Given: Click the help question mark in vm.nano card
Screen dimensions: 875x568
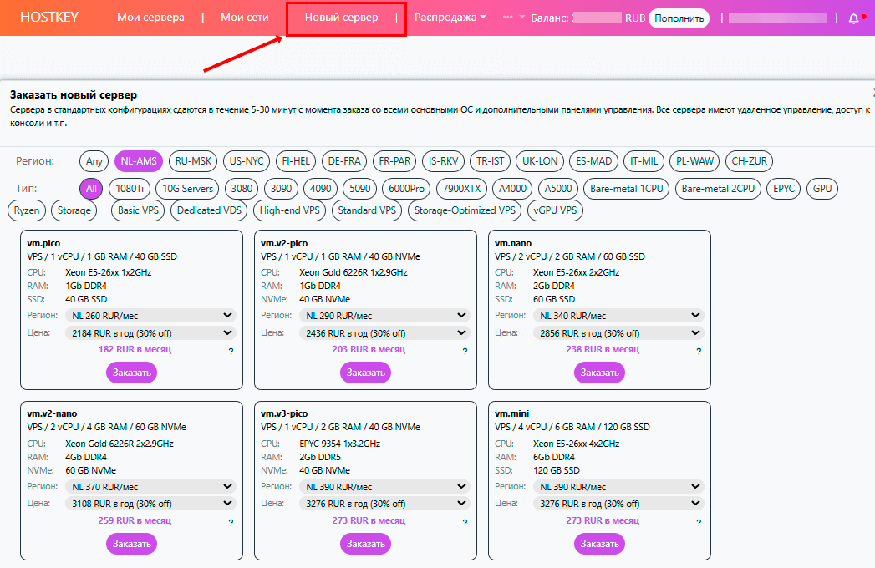Looking at the screenshot, I should coord(699,352).
